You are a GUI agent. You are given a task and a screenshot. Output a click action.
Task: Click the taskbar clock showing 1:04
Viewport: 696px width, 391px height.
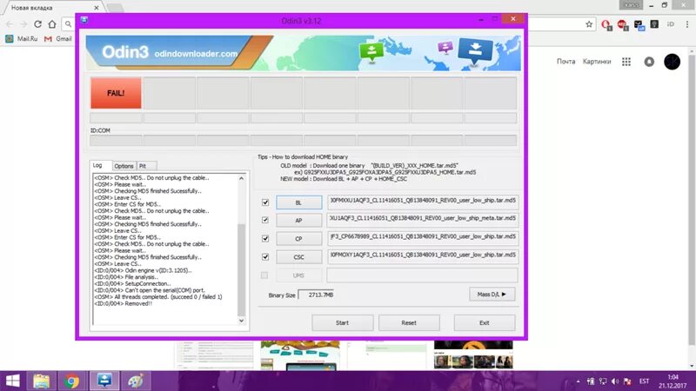pos(673,381)
